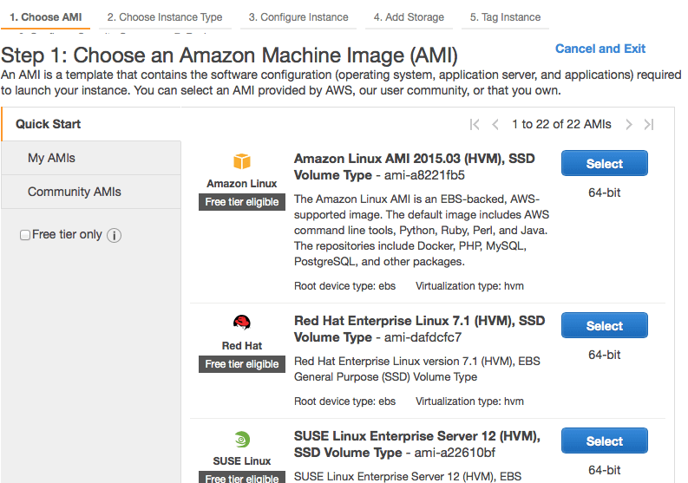Click the Red Hat vendor label
Image resolution: width=688 pixels, height=483 pixels.
coord(242,346)
